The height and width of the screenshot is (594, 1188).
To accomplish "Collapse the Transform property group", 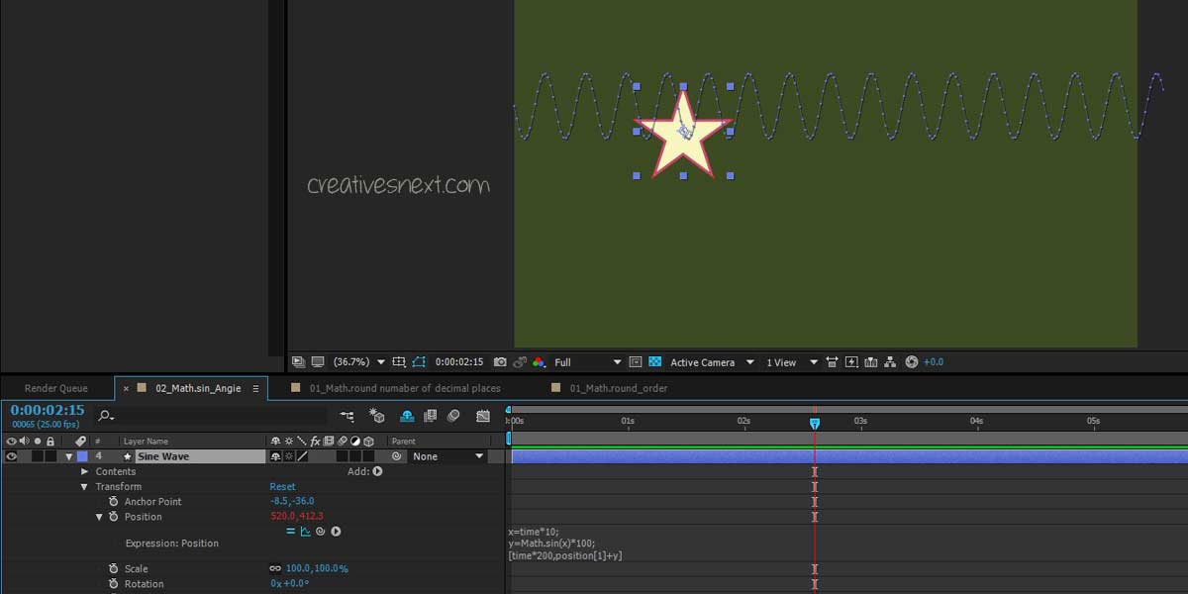I will point(84,487).
